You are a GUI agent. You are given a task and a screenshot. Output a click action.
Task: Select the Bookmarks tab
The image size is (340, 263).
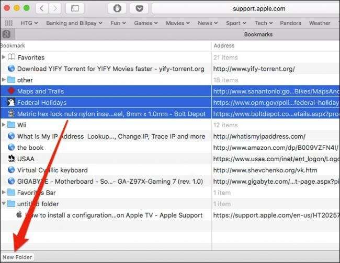258,34
